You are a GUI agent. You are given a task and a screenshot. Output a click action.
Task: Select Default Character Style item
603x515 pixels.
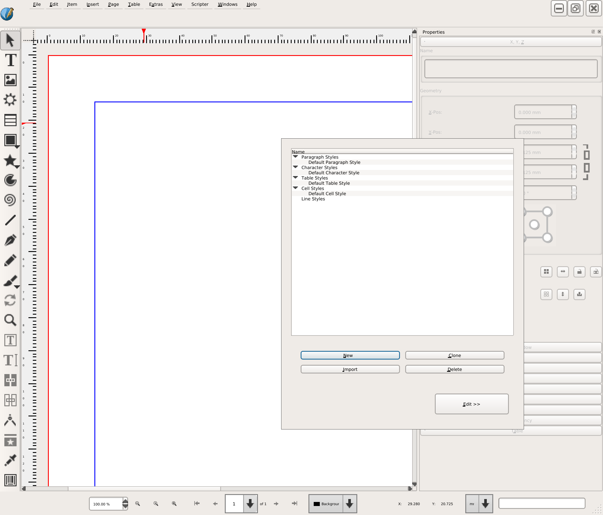point(333,173)
